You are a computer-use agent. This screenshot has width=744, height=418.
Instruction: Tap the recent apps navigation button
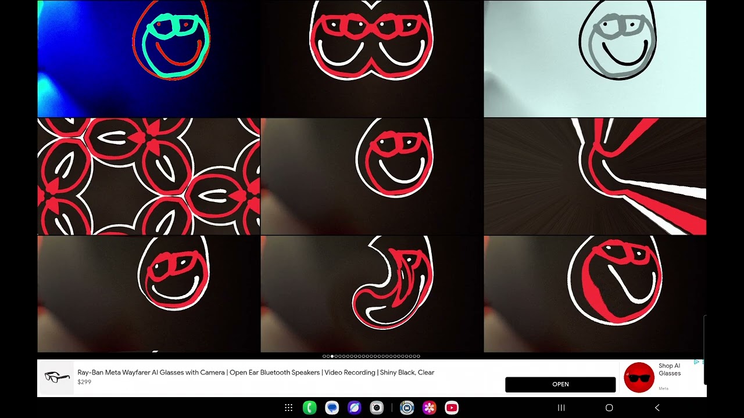(561, 408)
